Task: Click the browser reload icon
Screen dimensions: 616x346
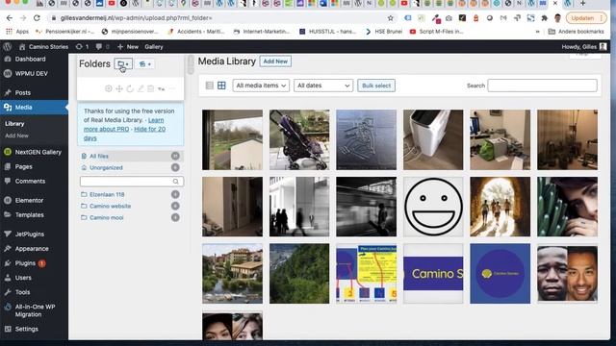Action: coord(37,18)
